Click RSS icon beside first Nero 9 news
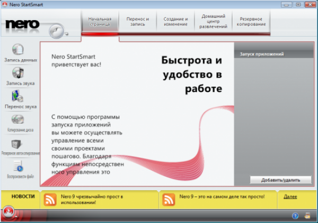 50,199
